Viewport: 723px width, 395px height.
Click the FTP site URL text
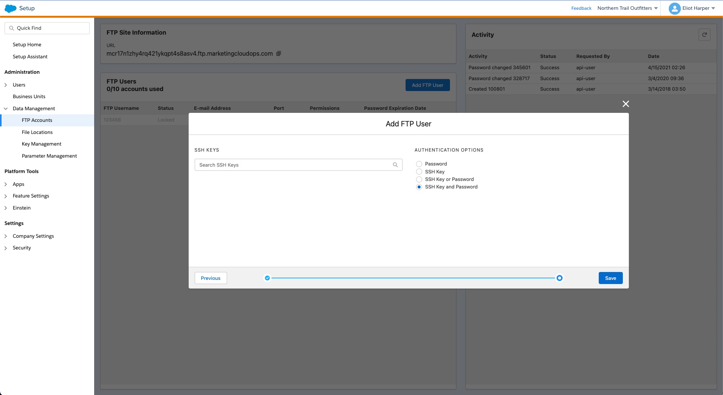pyautogui.click(x=189, y=53)
